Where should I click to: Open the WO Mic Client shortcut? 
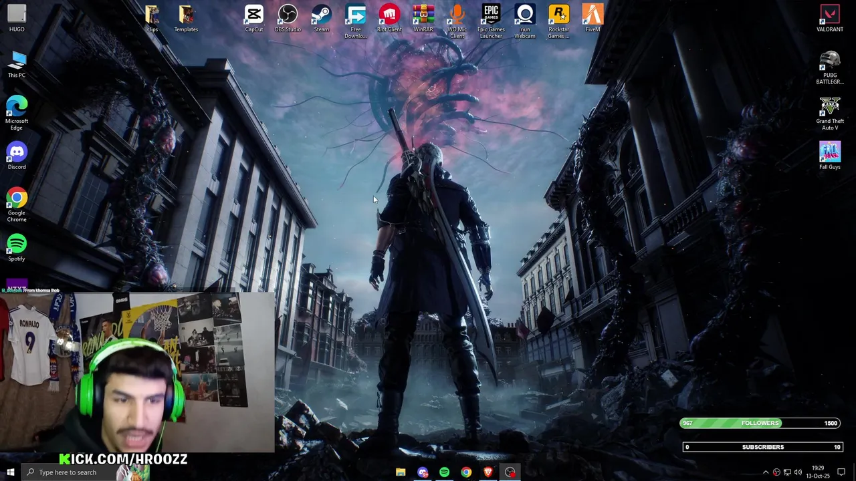[457, 21]
